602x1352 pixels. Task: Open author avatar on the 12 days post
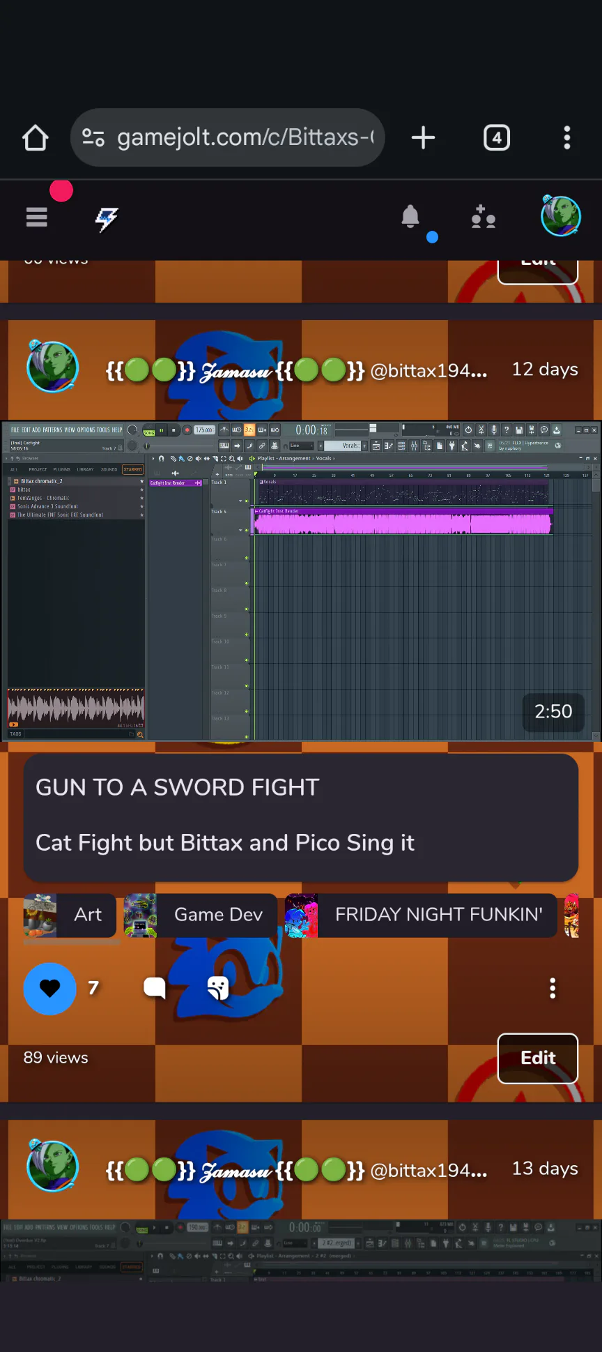(52, 367)
